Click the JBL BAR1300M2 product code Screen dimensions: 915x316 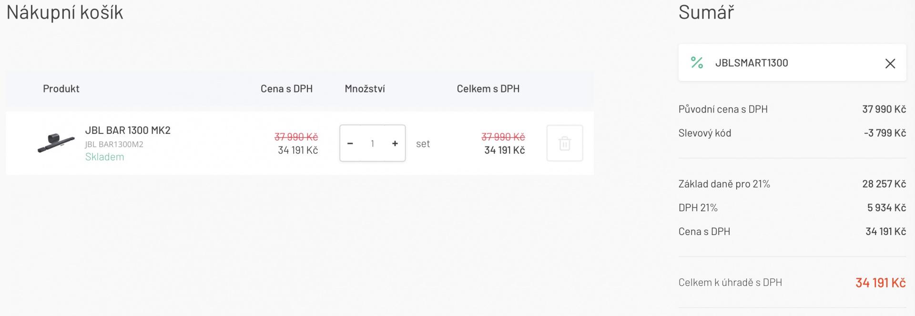(x=114, y=144)
